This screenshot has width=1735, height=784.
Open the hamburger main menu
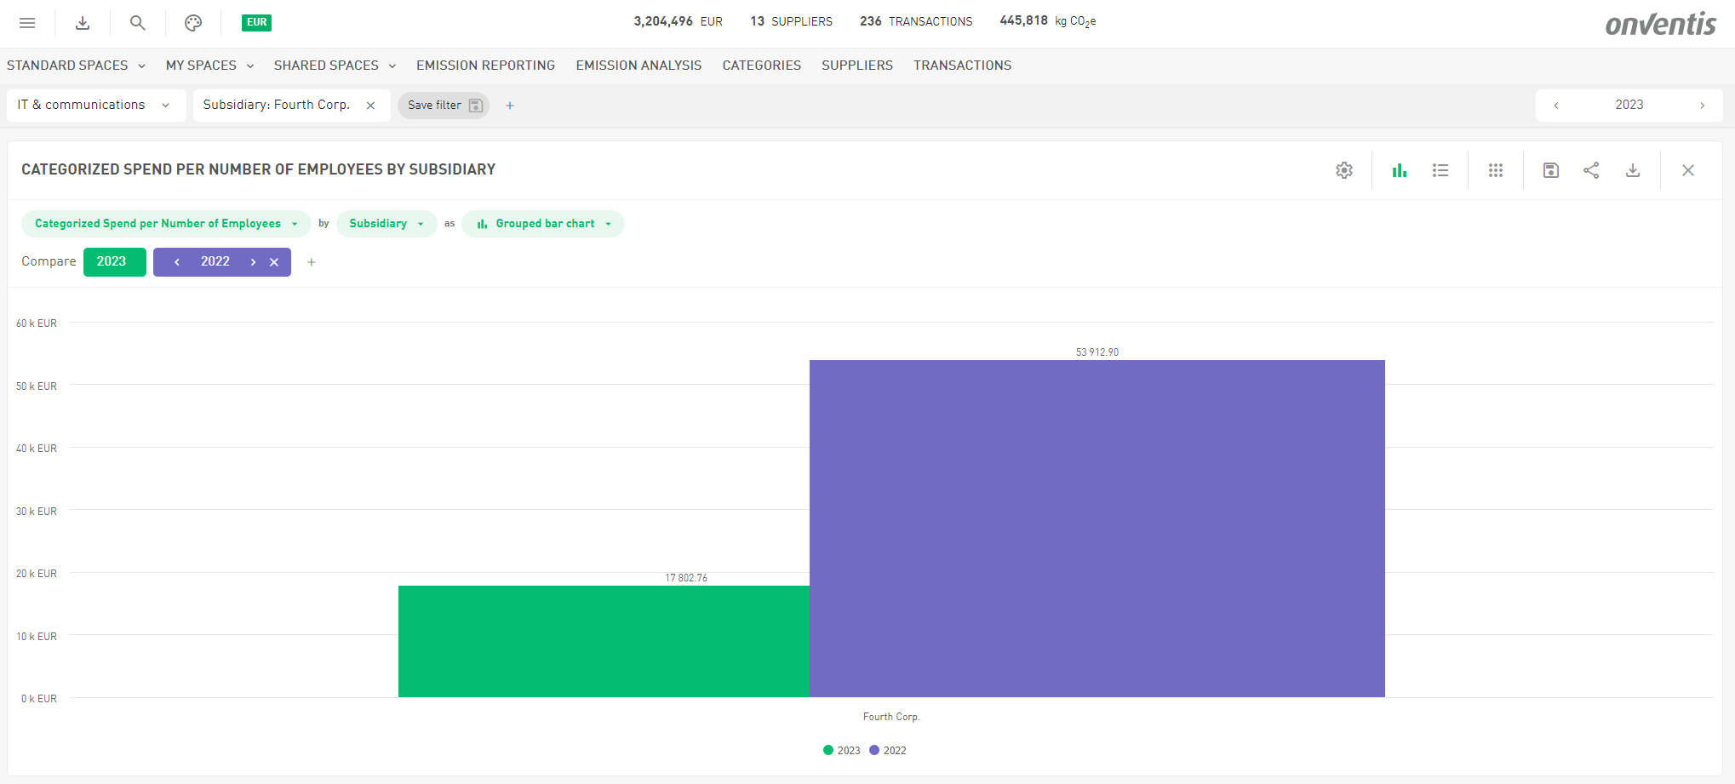(27, 23)
